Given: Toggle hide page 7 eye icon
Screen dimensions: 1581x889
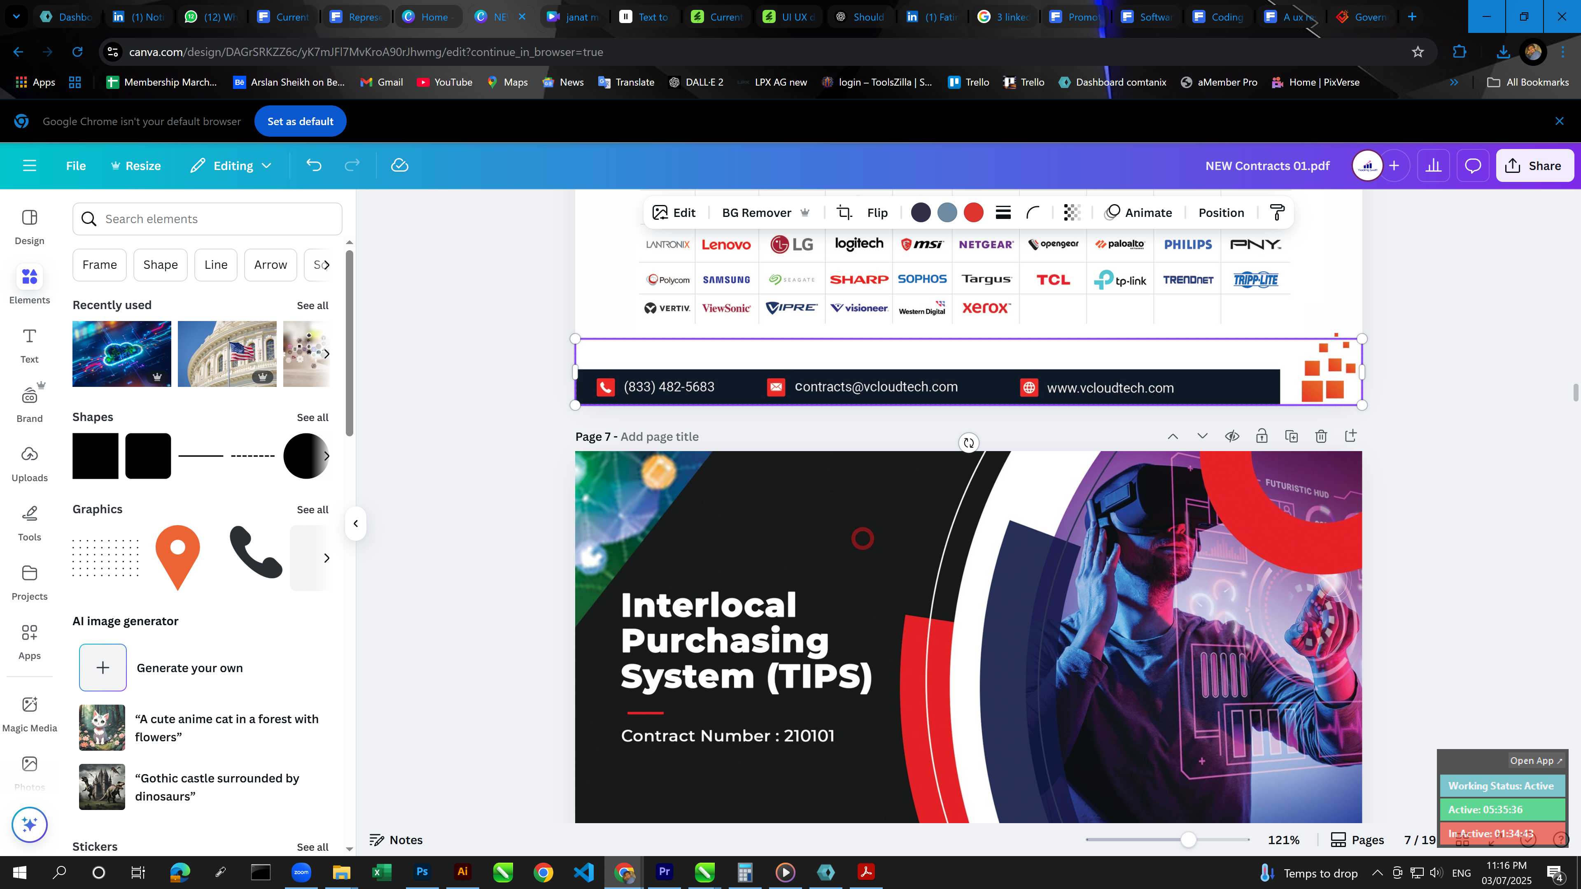Looking at the screenshot, I should click(x=1232, y=436).
